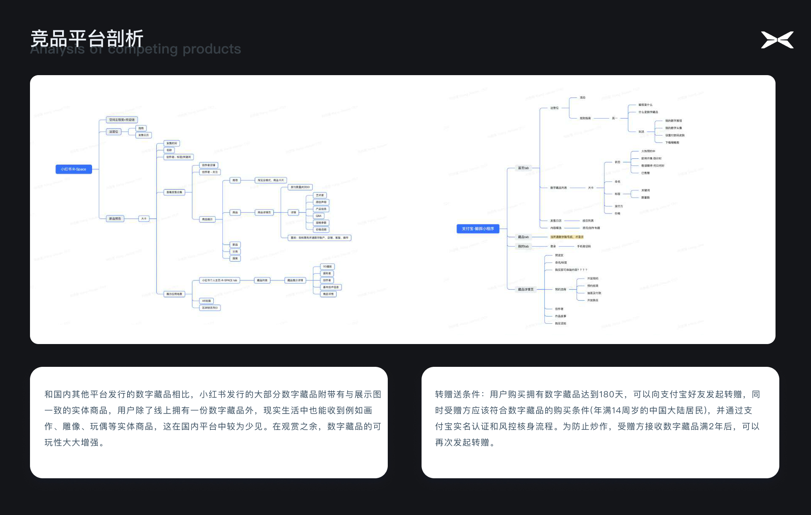Select the 支付宝-鲸探小程序 root node
This screenshot has height=515, width=811.
[x=478, y=229]
